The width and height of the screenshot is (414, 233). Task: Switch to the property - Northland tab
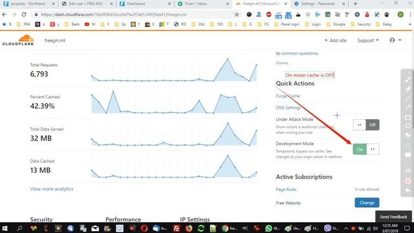click(28, 4)
